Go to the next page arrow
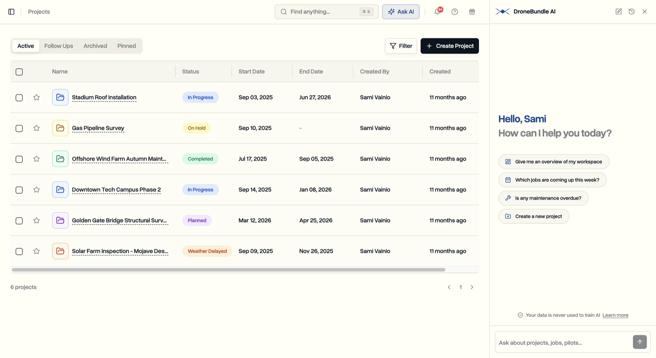Screen dimensions: 656x358 tap(472, 287)
